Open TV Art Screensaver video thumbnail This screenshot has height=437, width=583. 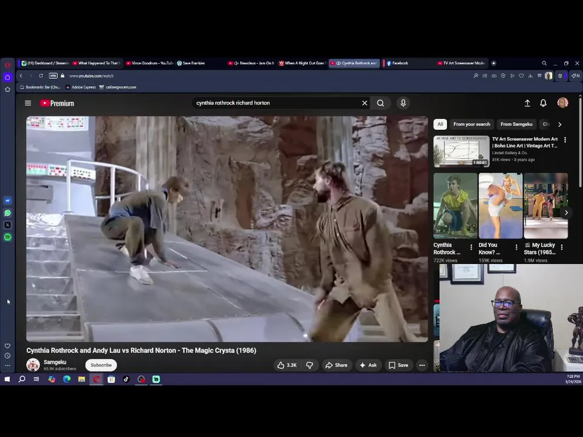461,151
